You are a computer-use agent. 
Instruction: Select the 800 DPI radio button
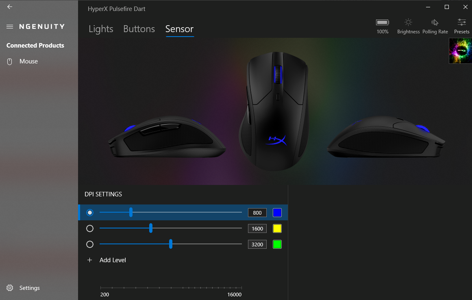pyautogui.click(x=90, y=213)
